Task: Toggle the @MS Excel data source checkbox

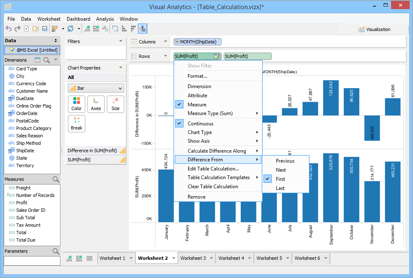Action: [12, 50]
